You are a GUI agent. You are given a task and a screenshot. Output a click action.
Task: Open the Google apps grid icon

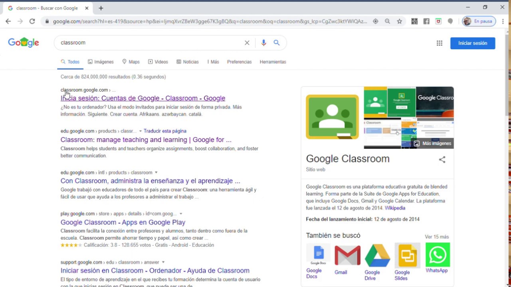(440, 43)
